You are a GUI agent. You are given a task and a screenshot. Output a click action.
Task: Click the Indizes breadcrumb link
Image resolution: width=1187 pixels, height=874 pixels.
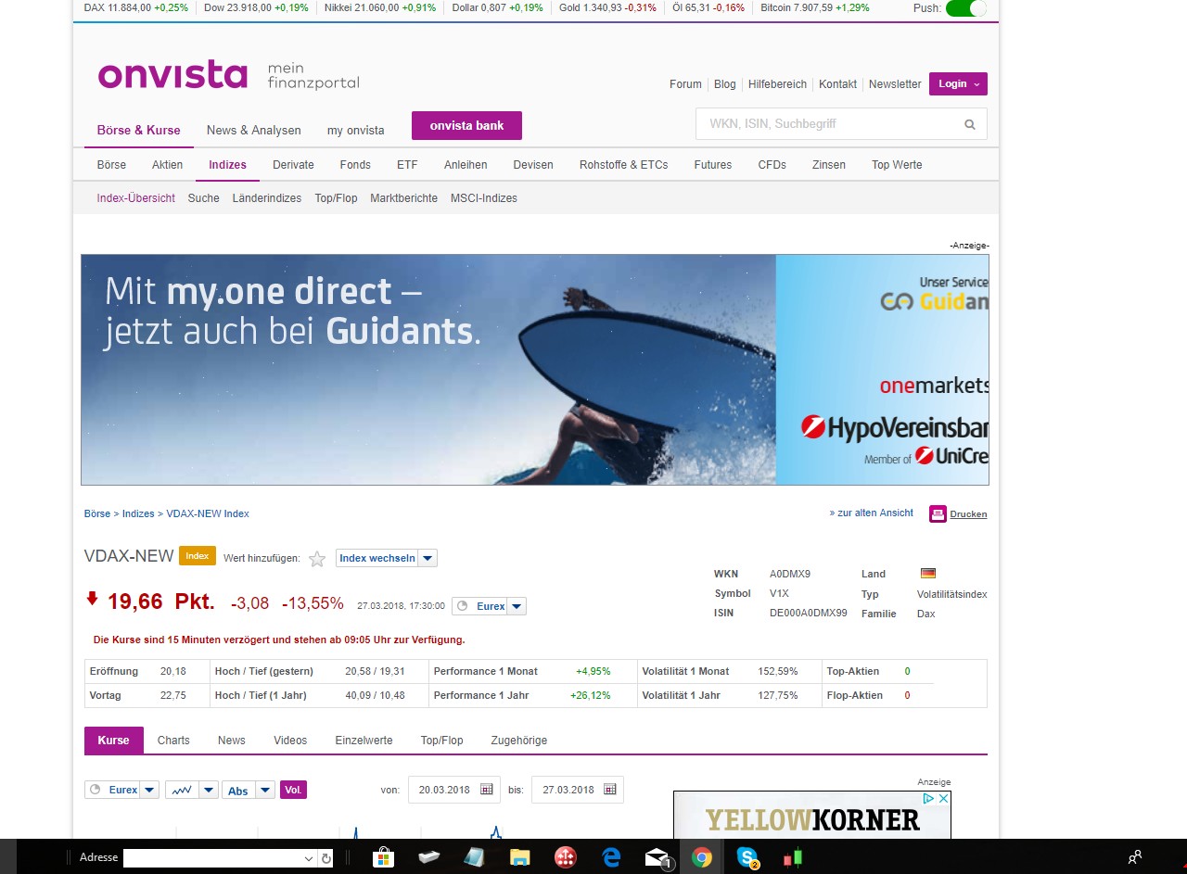[x=138, y=513]
